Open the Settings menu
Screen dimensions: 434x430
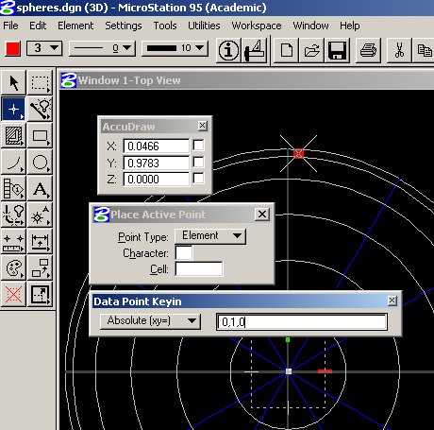tap(124, 26)
